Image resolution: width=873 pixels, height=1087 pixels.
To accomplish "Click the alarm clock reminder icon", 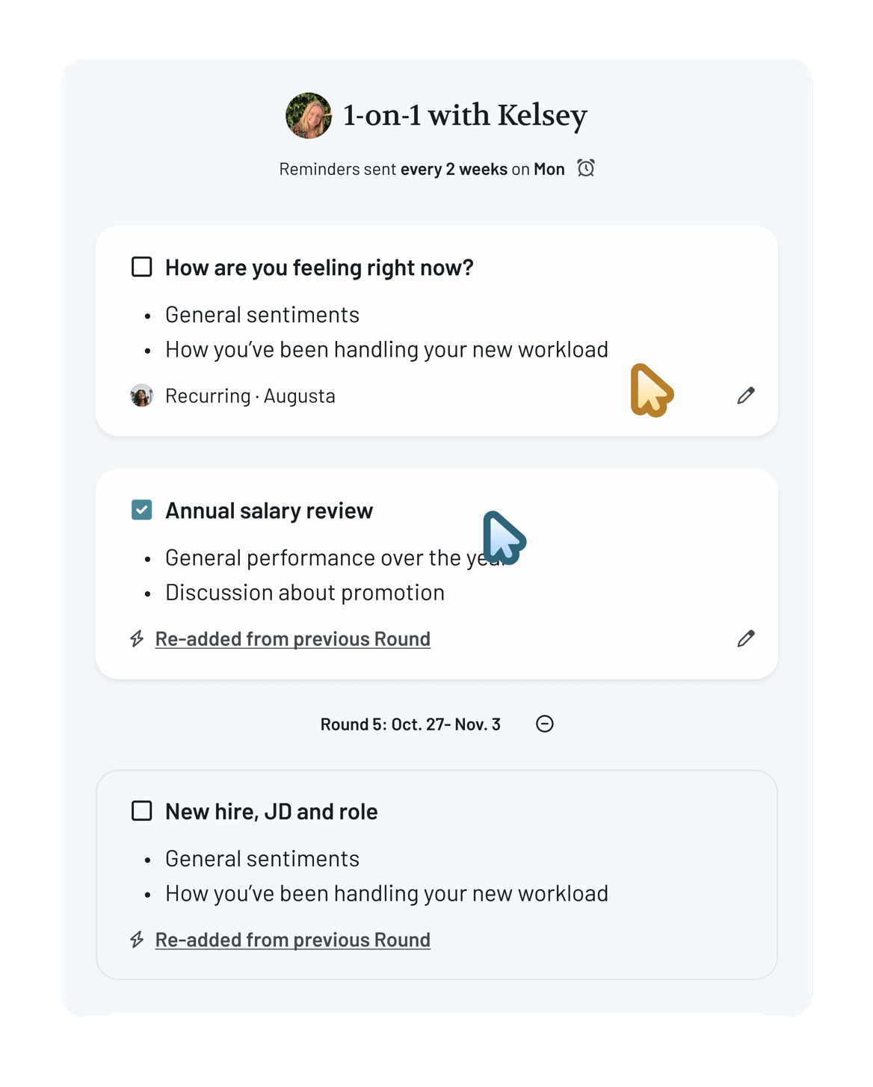I will pos(587,168).
